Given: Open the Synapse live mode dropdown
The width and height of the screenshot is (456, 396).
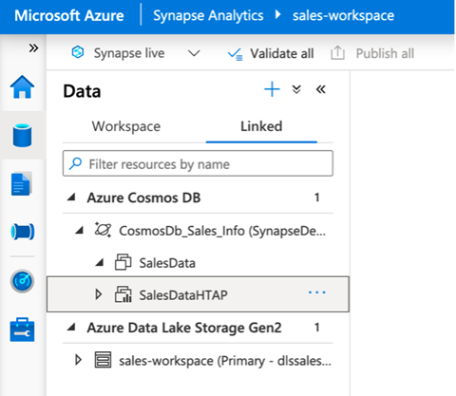Looking at the screenshot, I should click(194, 53).
